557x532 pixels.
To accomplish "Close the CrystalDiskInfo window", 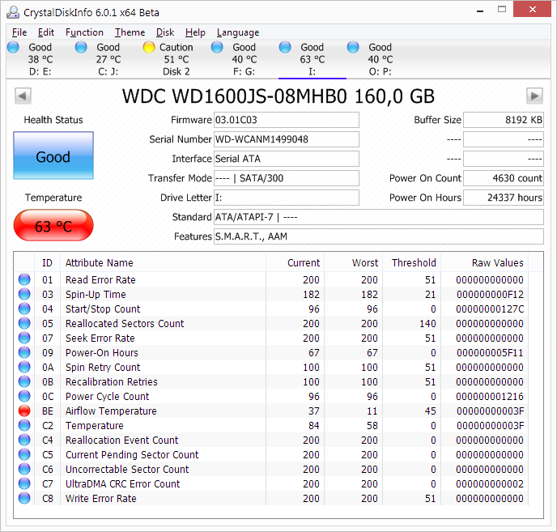I will click(532, 10).
